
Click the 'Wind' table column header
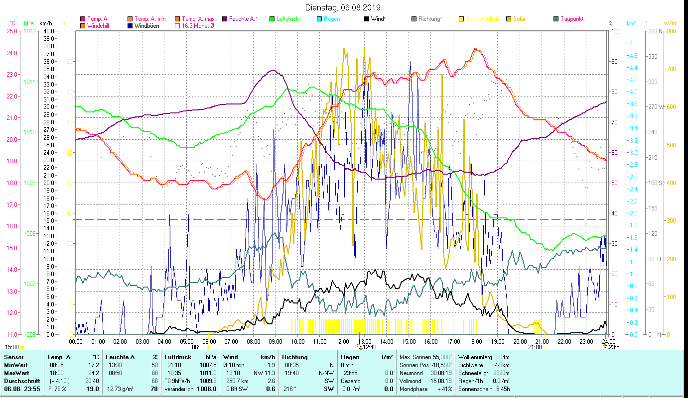231,357
